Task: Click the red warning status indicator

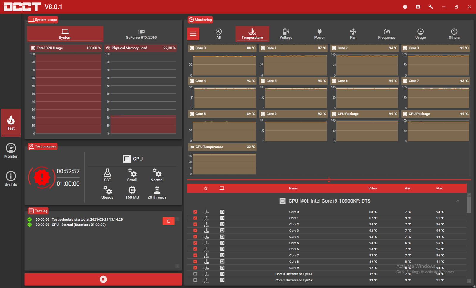Action: (x=42, y=178)
